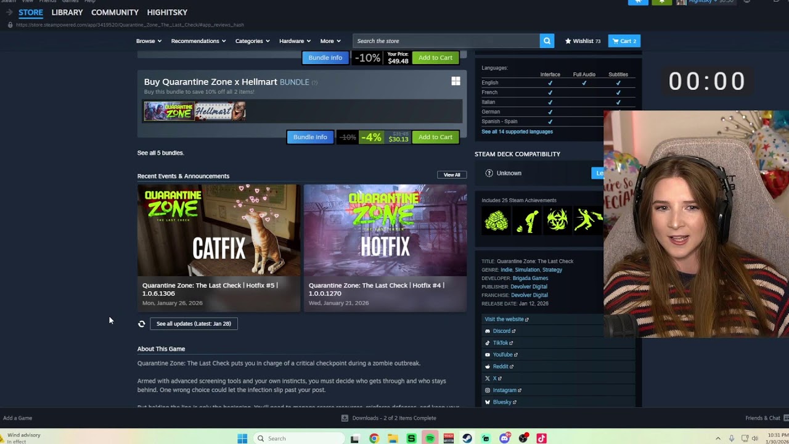Open the bending figure achievement icon
Screen dimensions: 789x444
pyautogui.click(x=527, y=220)
